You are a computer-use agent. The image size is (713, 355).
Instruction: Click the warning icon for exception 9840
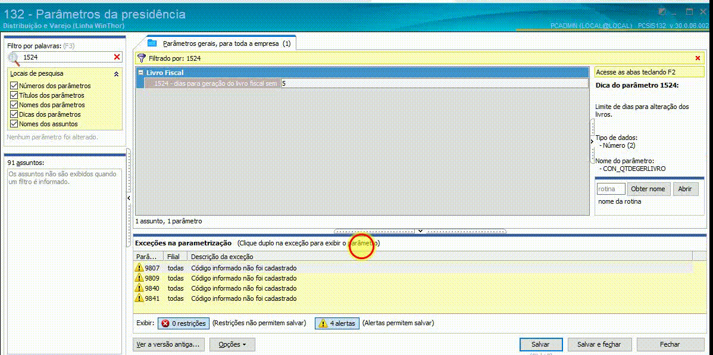pyautogui.click(x=139, y=288)
